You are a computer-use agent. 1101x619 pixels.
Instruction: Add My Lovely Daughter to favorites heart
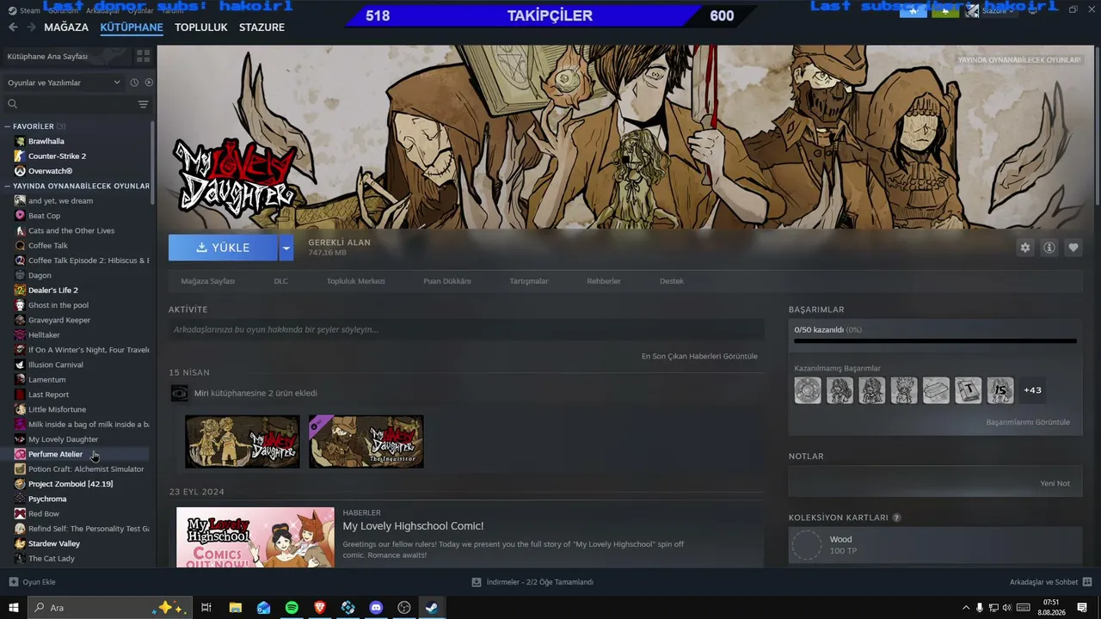[1073, 248]
